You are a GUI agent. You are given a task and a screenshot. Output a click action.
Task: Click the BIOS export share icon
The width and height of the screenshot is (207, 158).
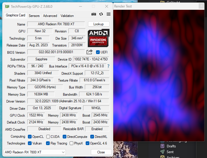(x=89, y=52)
